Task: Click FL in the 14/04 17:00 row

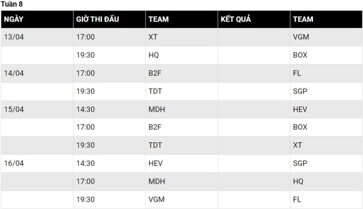Action: 297,73
